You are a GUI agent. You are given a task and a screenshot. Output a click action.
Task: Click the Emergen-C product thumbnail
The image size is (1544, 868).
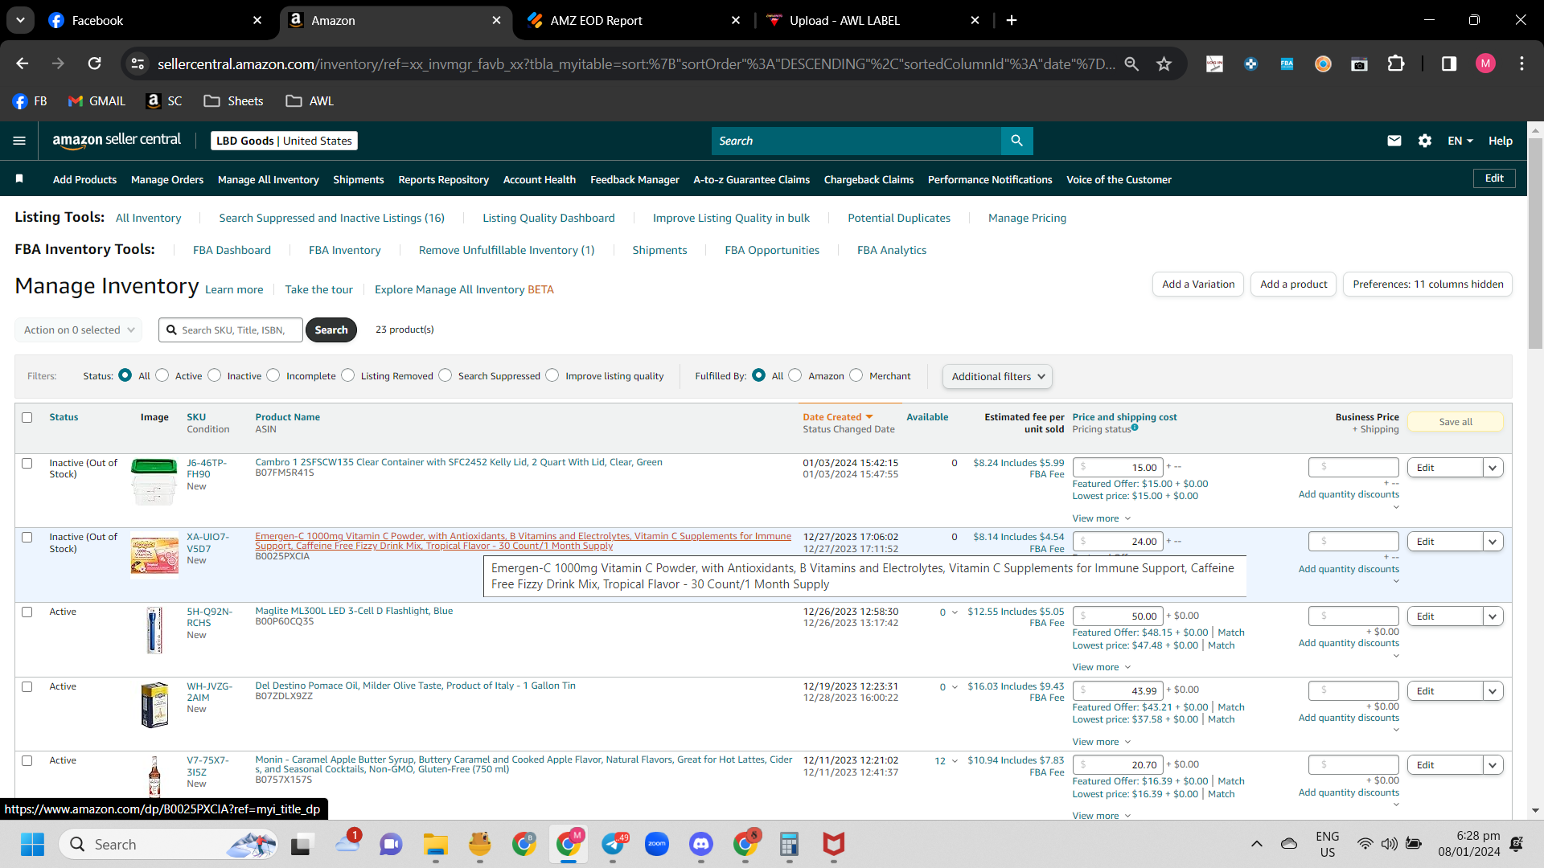(154, 557)
